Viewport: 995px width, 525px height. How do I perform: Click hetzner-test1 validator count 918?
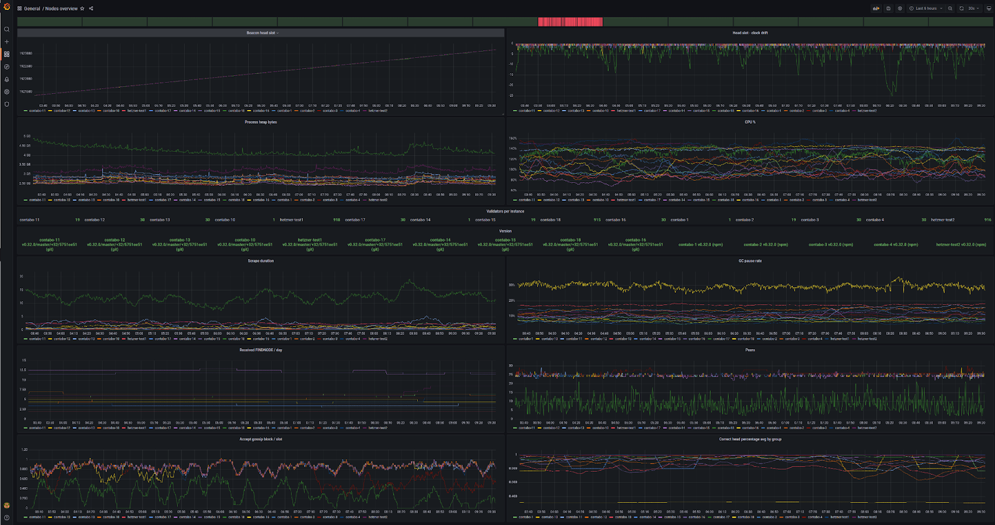pos(336,220)
